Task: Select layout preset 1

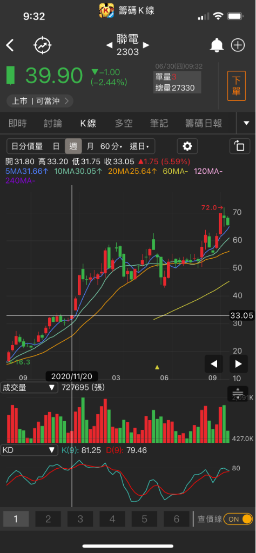Action: (x=16, y=519)
